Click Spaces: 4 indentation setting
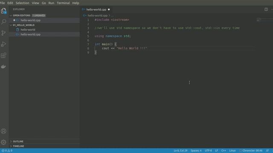 click(x=196, y=150)
